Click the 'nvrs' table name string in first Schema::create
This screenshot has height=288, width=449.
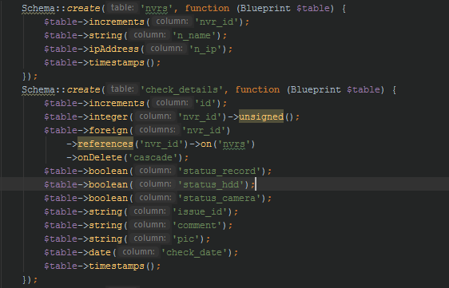click(x=157, y=8)
